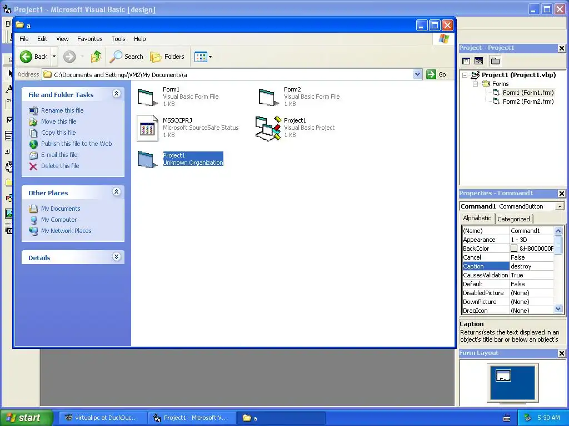Click Copy this file
569x426 pixels.
click(58, 133)
